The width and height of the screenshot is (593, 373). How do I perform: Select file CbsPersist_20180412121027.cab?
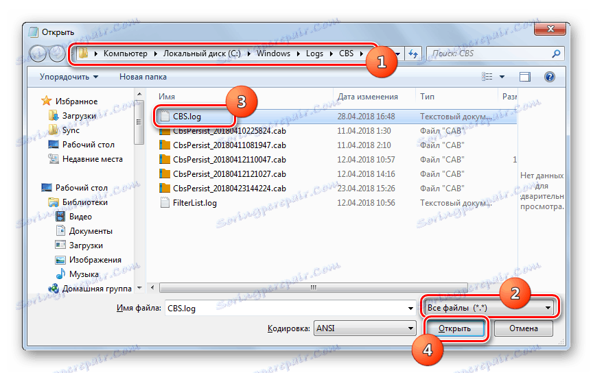(x=229, y=174)
